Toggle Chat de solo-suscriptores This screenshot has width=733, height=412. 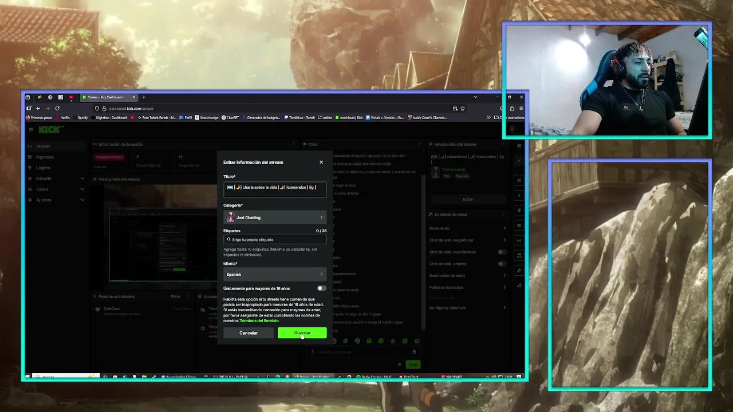[x=502, y=252]
